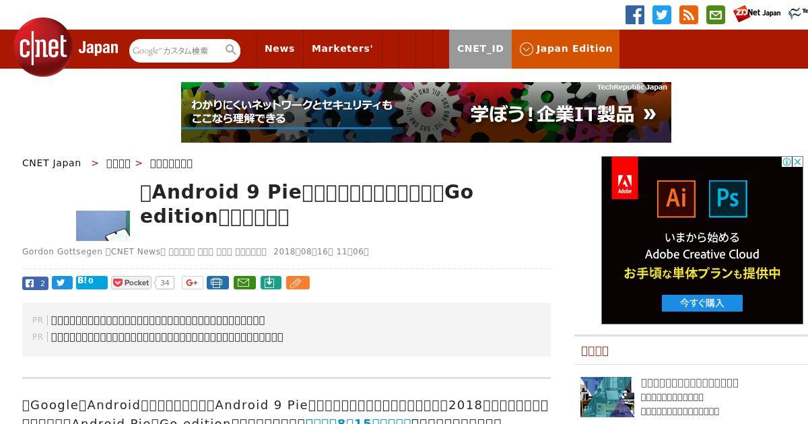Go to CNET Japan breadcrumb link
808x424 pixels.
pos(52,163)
